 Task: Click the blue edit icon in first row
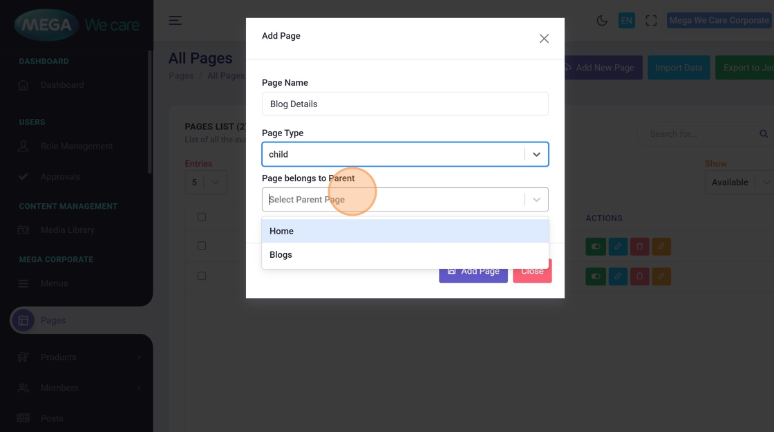618,246
